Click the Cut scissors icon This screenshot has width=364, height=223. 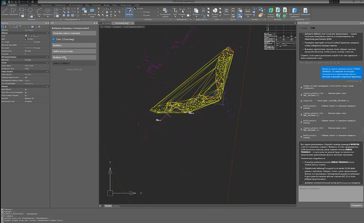pyautogui.click(x=203, y=9)
